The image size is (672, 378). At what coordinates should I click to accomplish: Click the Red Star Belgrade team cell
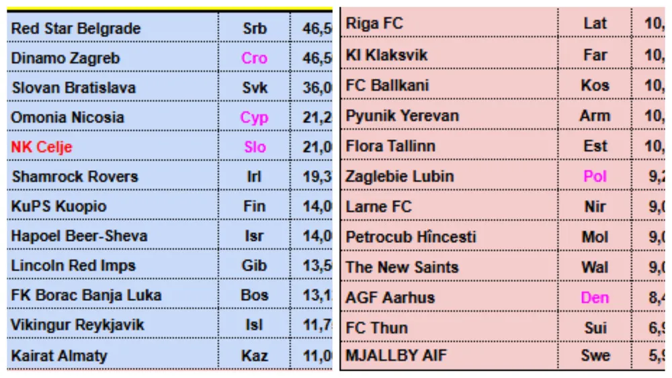[76, 29]
